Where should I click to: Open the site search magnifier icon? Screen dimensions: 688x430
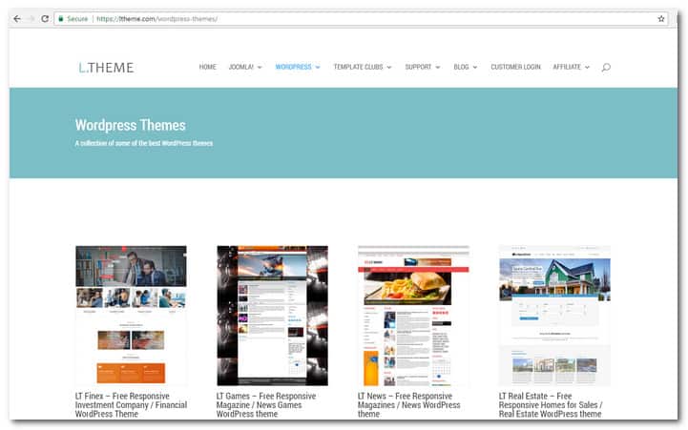click(x=606, y=68)
